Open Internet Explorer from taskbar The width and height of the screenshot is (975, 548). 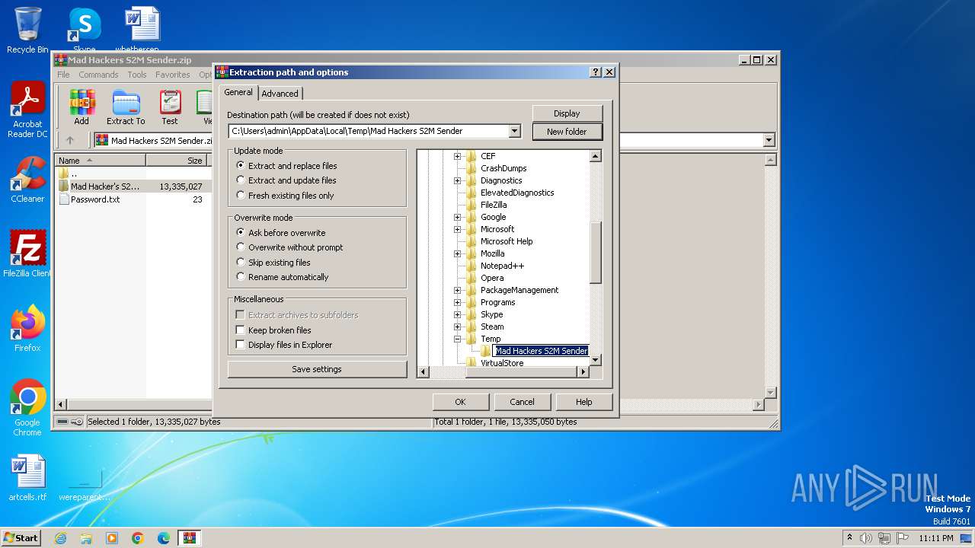tap(60, 538)
